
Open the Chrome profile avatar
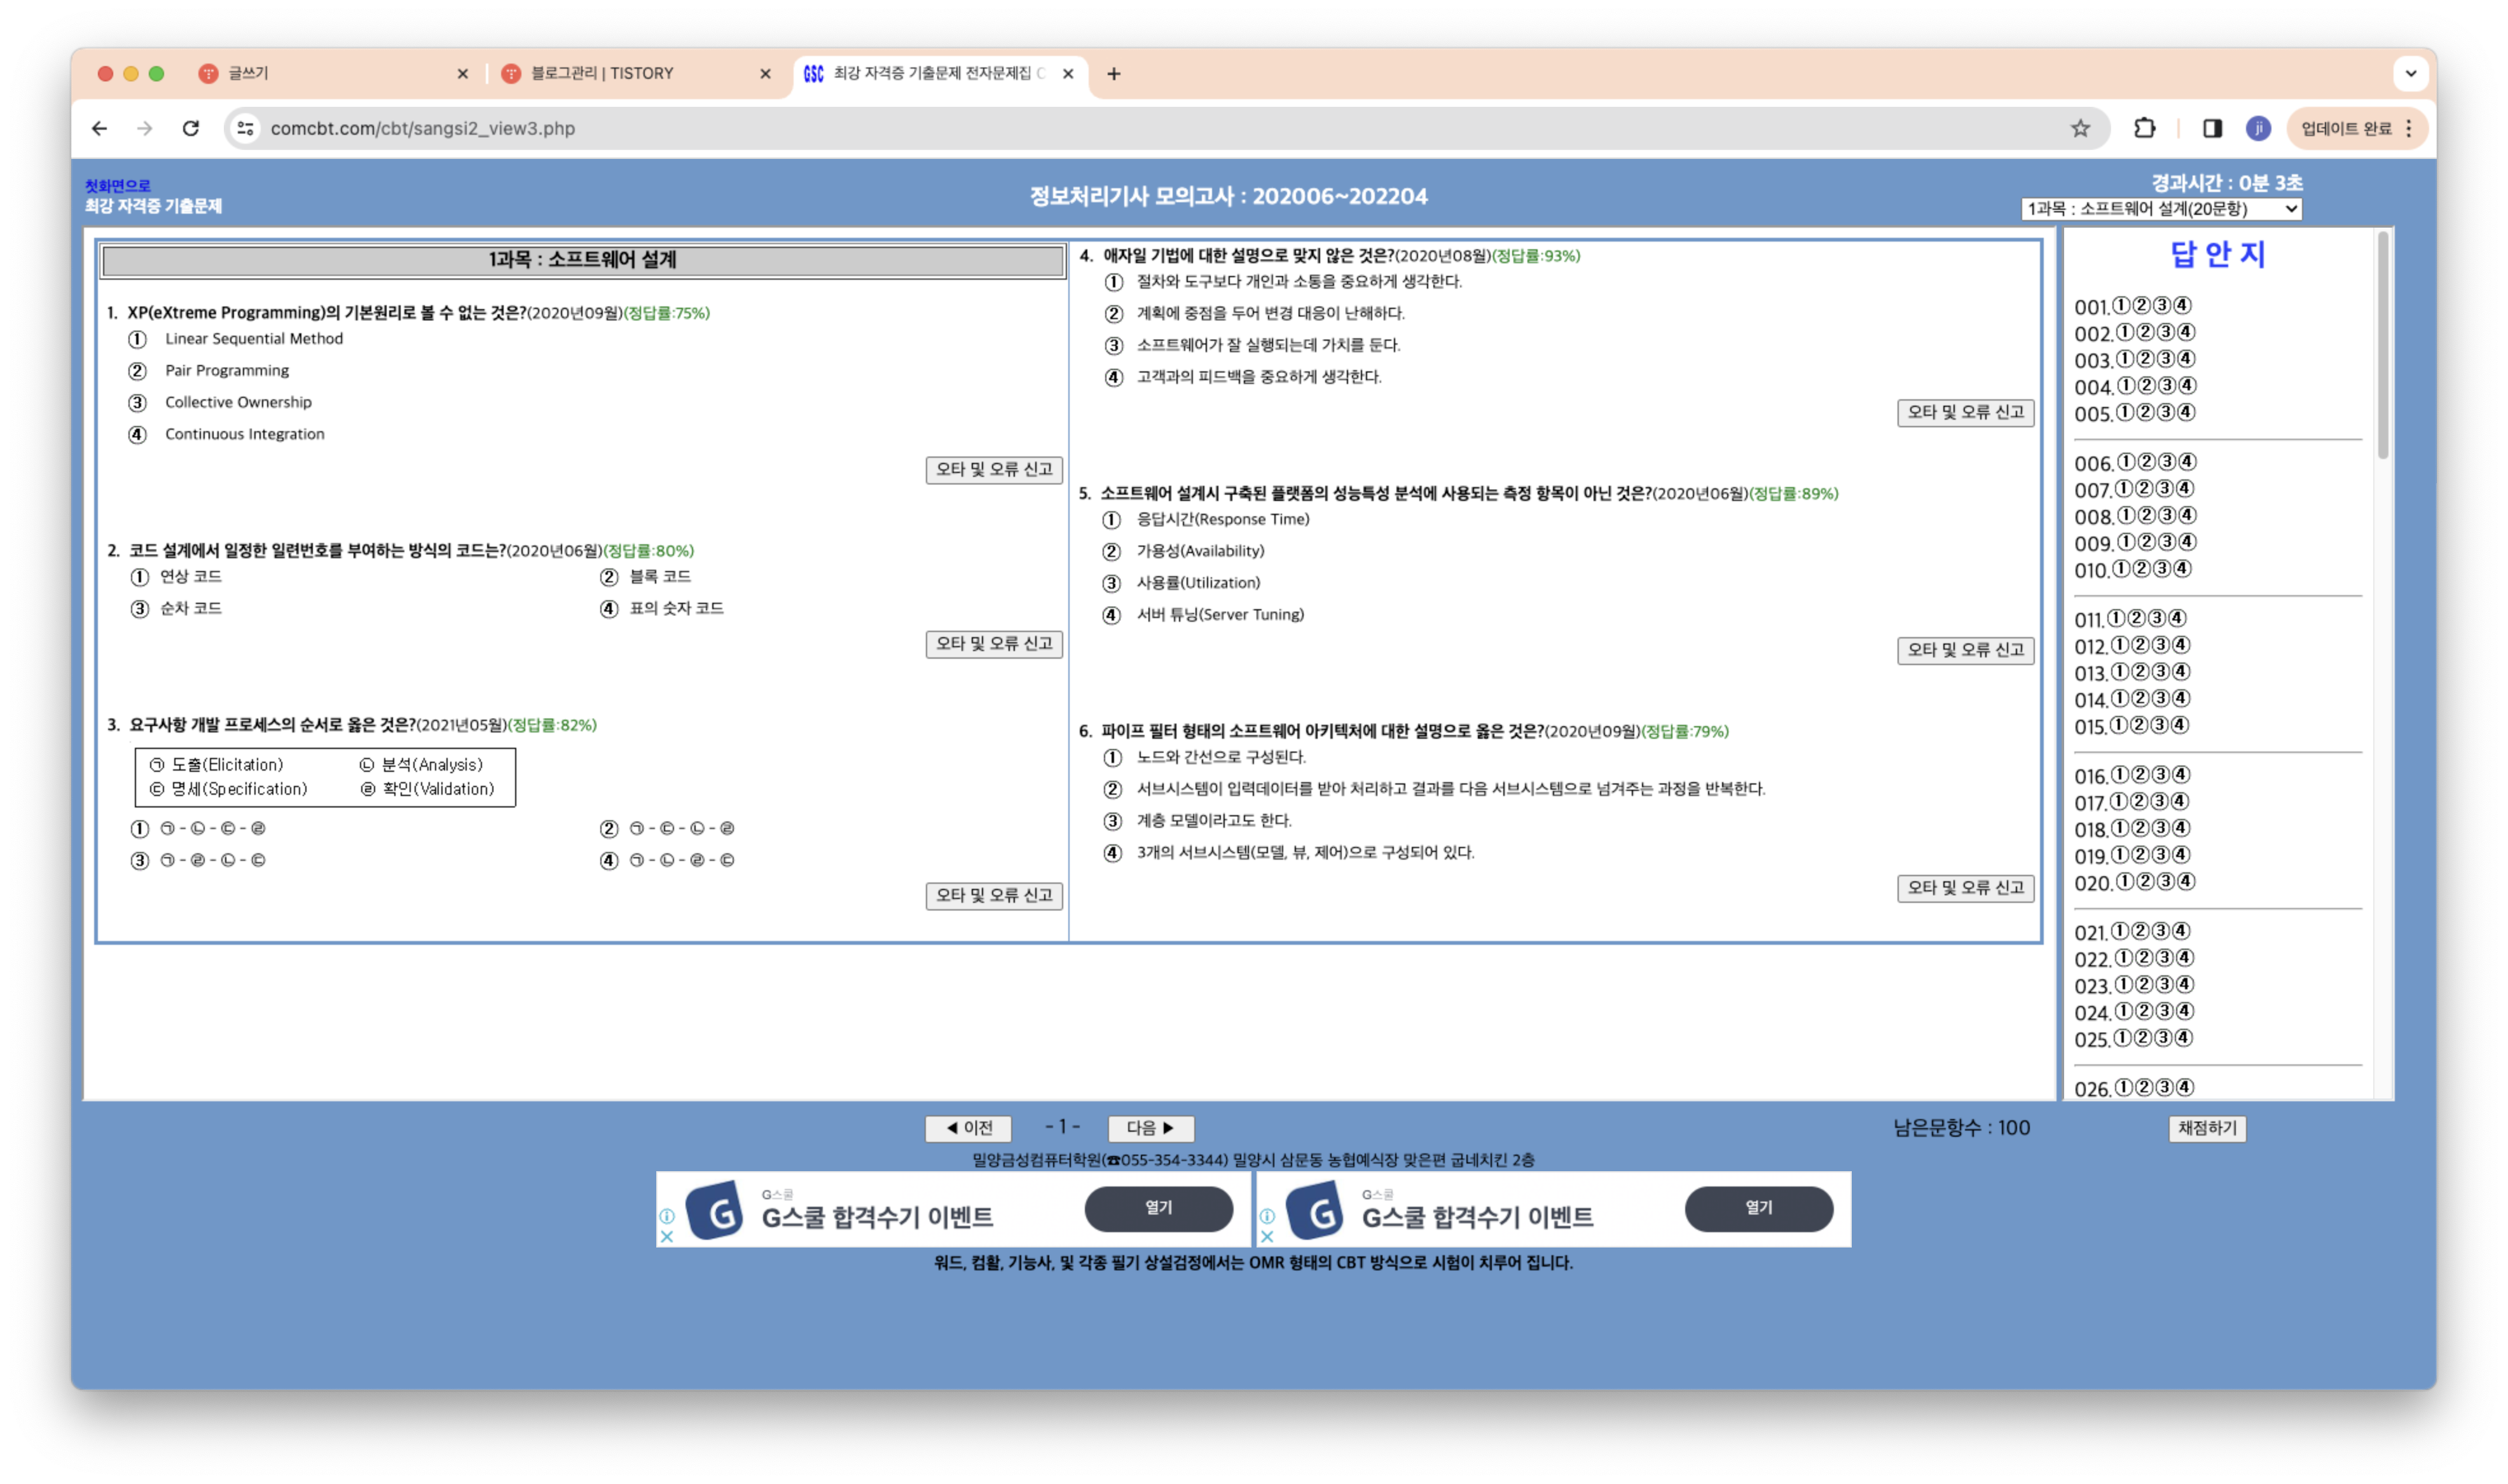point(2257,128)
